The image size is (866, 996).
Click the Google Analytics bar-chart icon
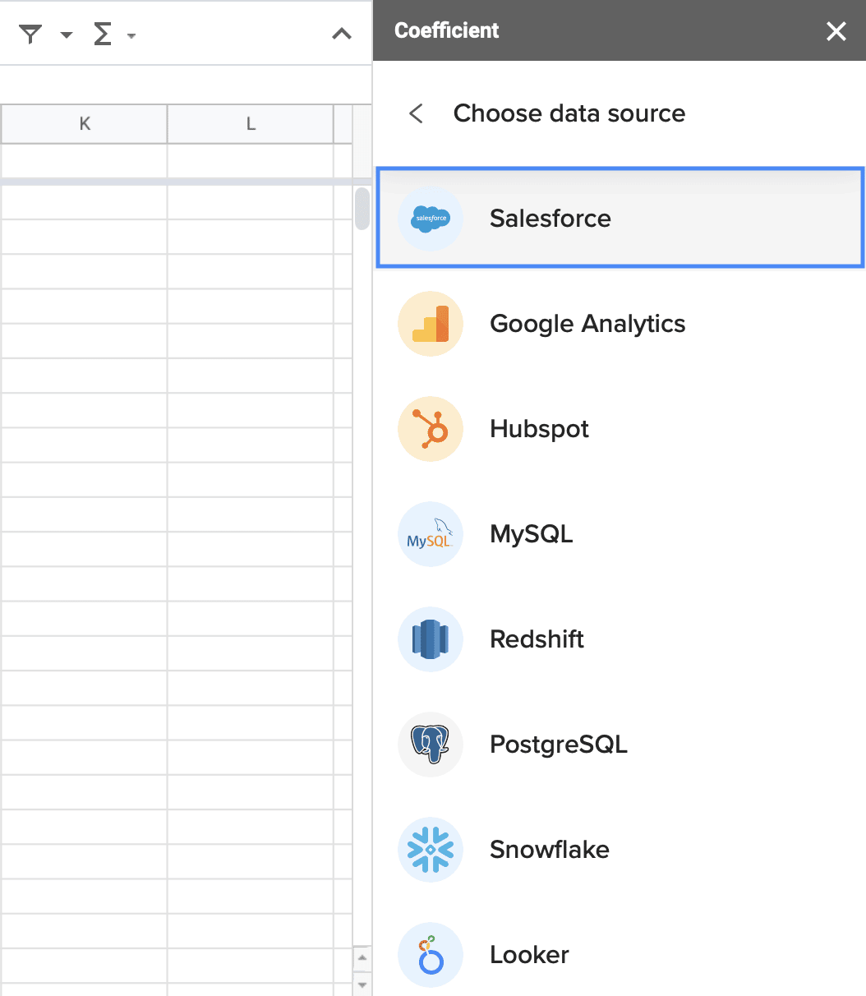431,324
